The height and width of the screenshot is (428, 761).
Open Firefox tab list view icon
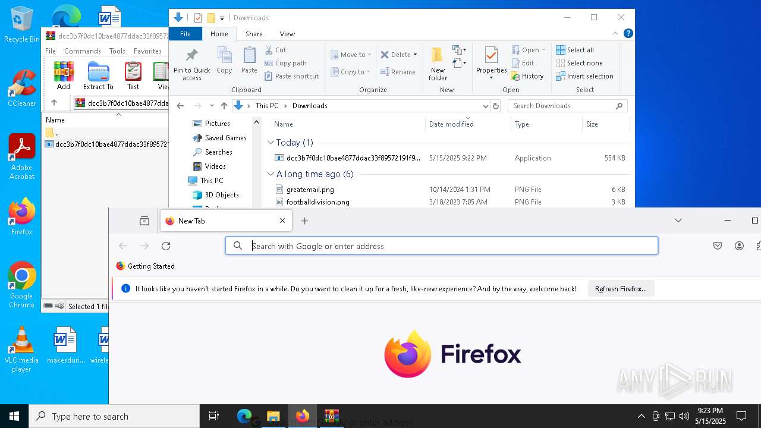click(x=144, y=221)
